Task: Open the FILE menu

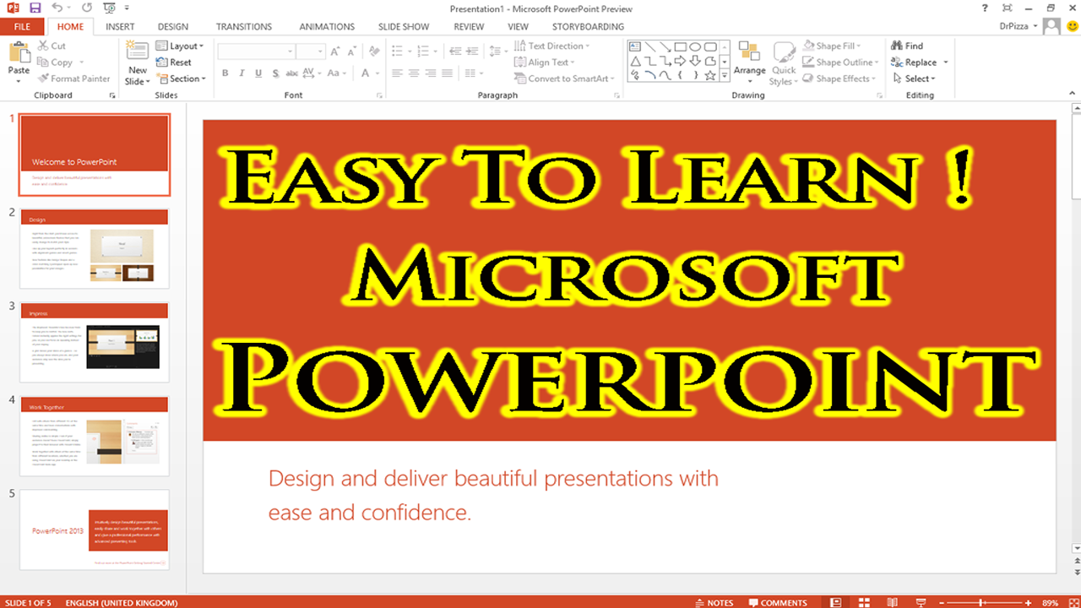Action: point(22,27)
